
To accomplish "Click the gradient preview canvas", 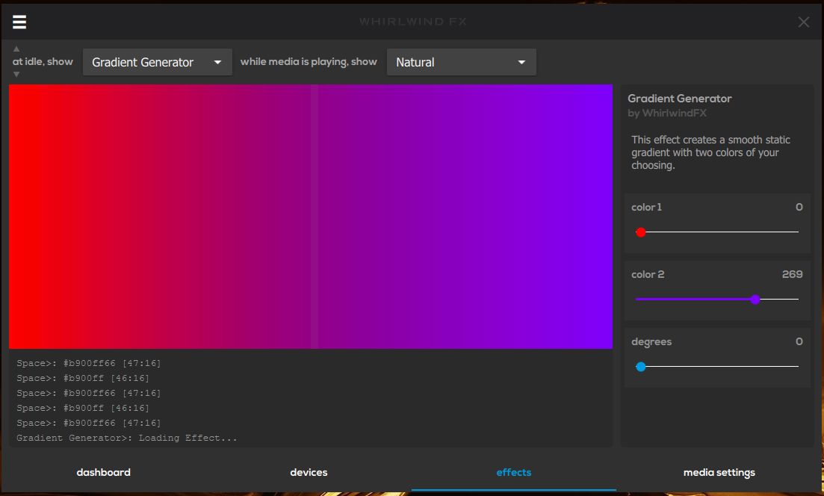I will (x=311, y=217).
